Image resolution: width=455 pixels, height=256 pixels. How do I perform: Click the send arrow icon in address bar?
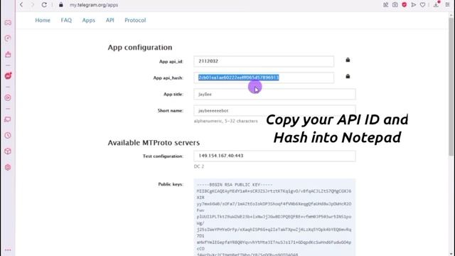coord(414,5)
